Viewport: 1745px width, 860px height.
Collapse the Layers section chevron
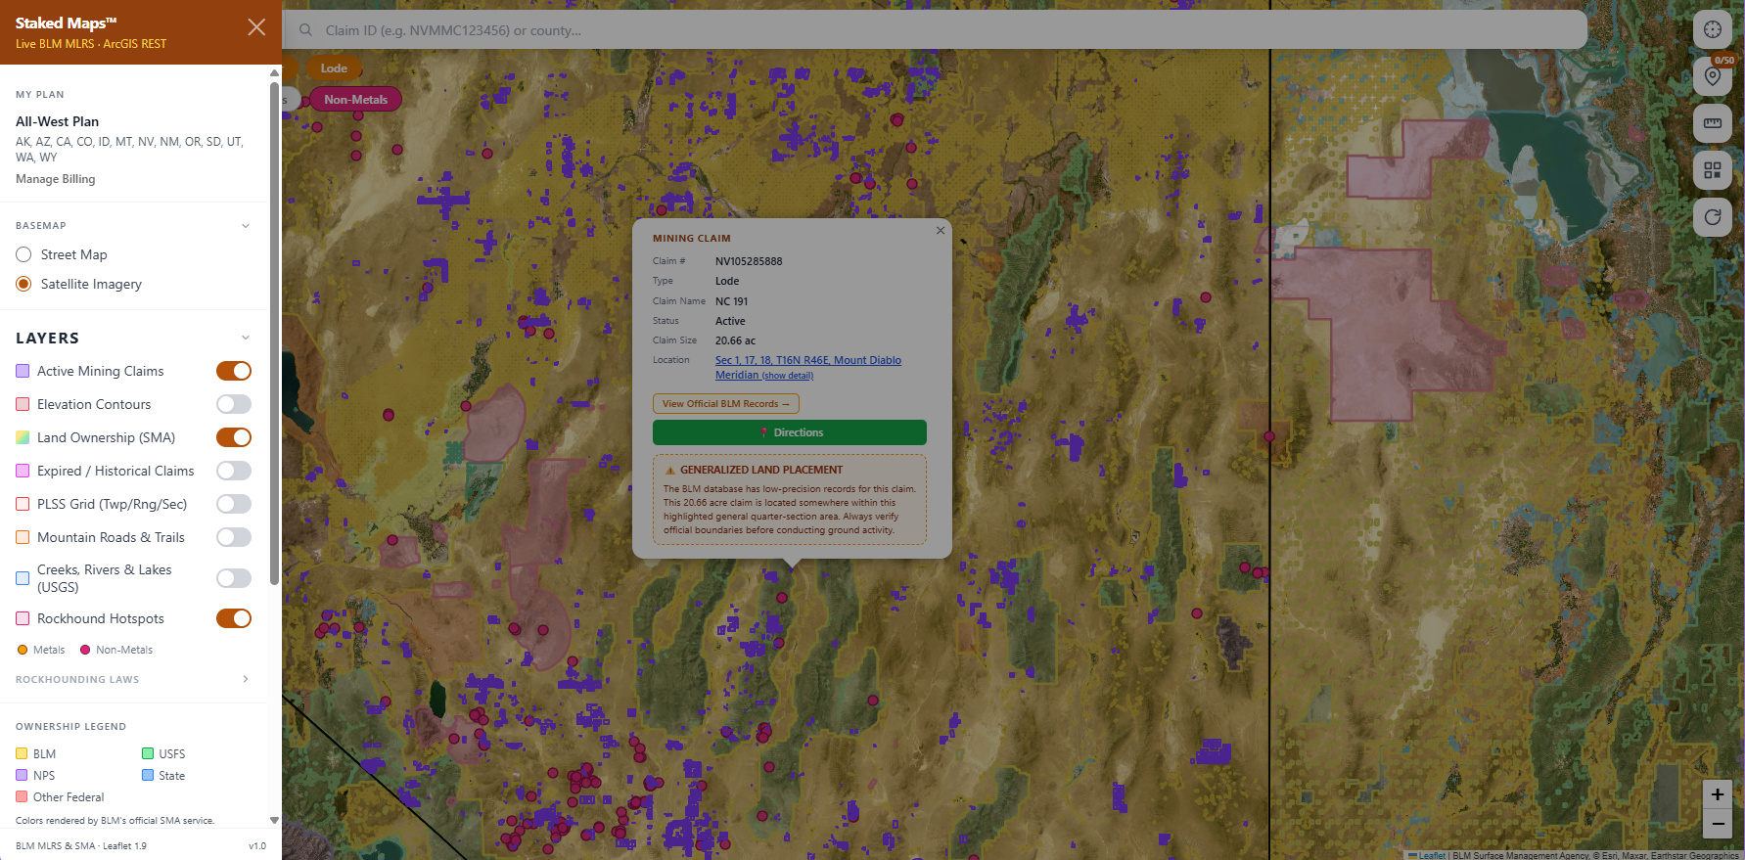pos(246,338)
